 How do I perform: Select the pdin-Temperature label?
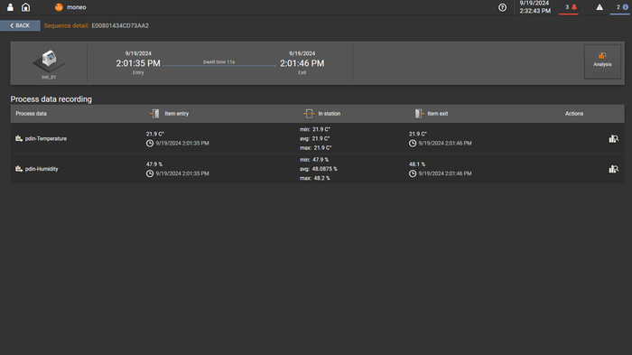[x=46, y=138]
